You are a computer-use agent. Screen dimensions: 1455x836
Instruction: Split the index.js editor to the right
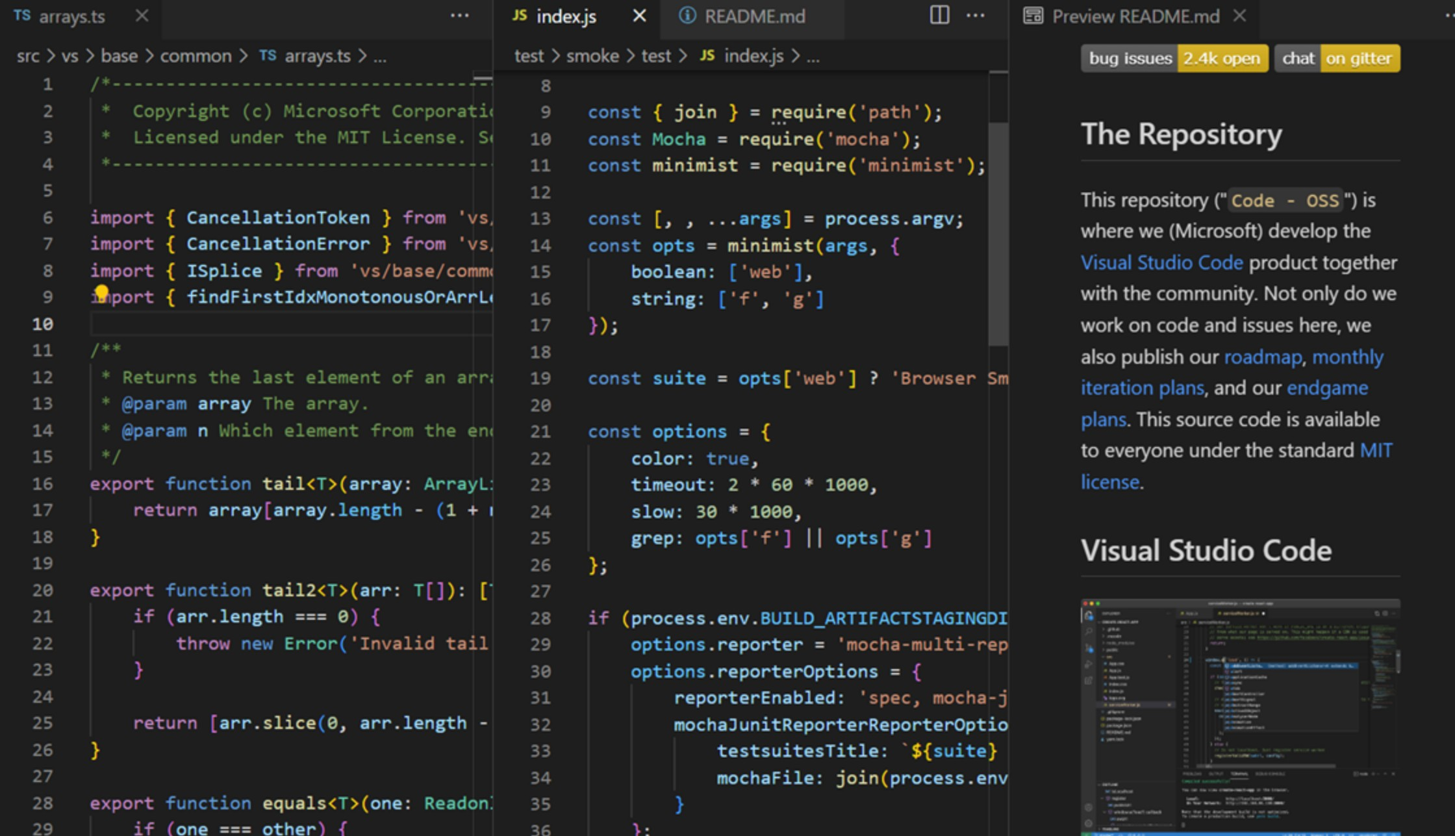[939, 15]
